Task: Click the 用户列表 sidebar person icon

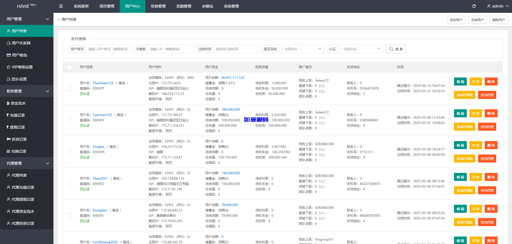Action: tap(9, 31)
